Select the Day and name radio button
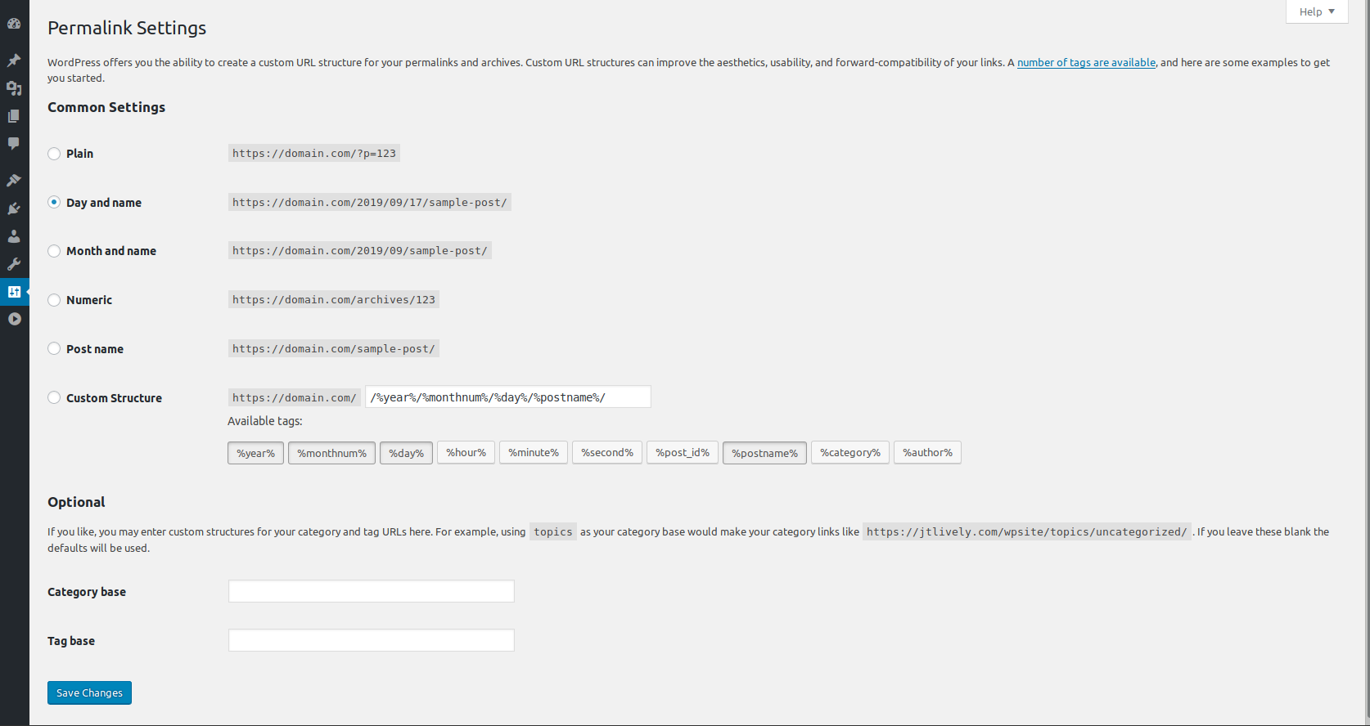 pyautogui.click(x=54, y=202)
